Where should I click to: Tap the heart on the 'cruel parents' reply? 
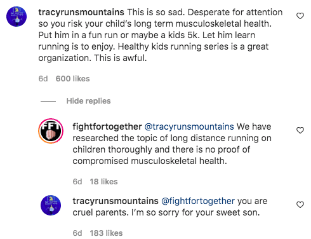(300, 205)
